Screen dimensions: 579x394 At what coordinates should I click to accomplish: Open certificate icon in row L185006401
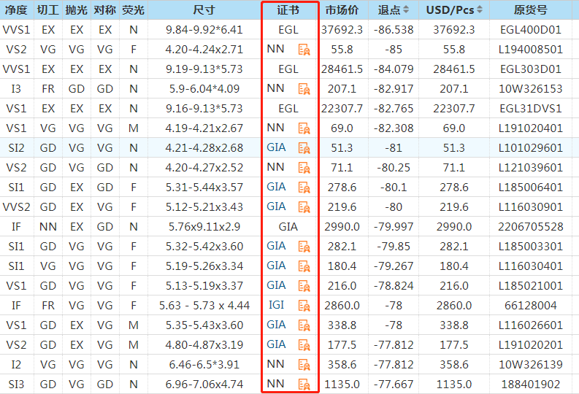(304, 188)
